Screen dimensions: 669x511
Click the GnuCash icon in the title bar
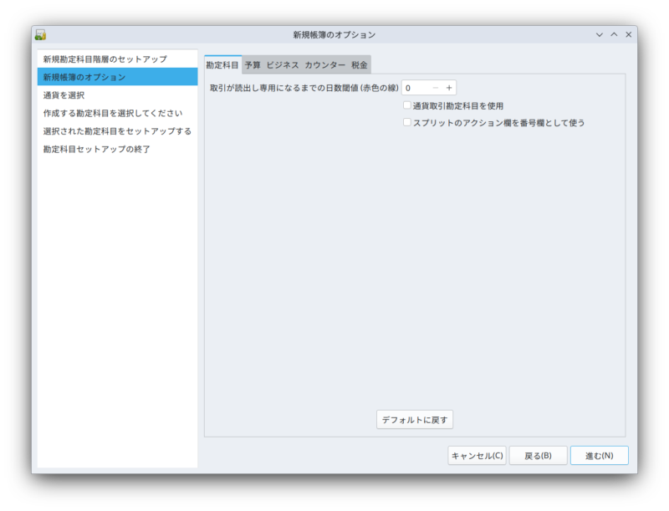pos(40,34)
